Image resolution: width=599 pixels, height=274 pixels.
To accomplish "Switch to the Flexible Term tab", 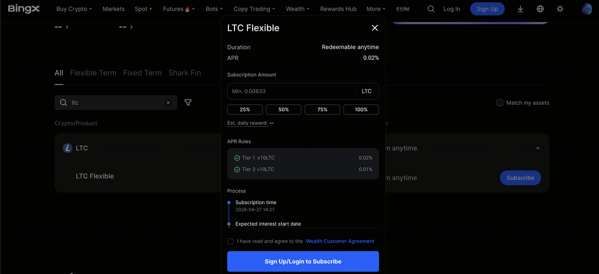I will tap(93, 73).
